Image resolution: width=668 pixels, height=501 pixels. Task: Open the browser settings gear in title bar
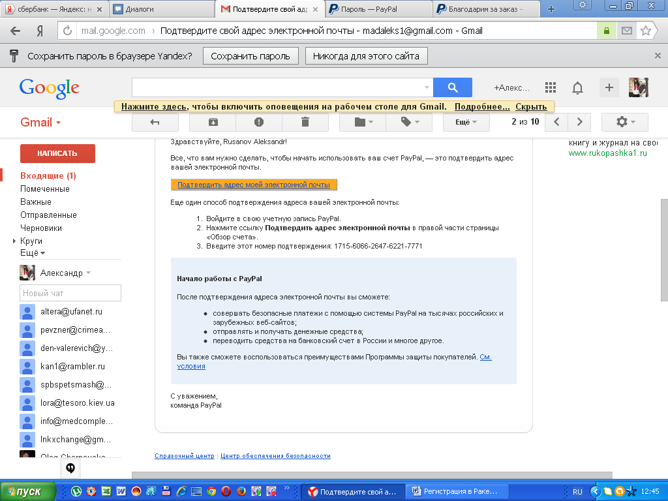click(583, 5)
